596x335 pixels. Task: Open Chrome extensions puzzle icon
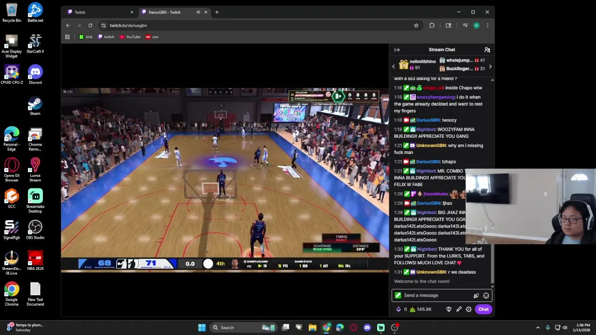432,26
